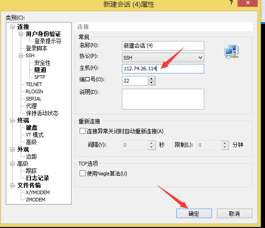Collapse the 连接 tree node

[x=12, y=27]
